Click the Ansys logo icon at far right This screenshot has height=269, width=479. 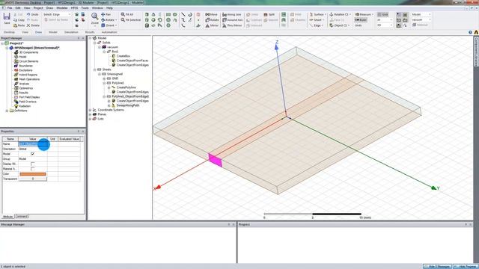[476, 32]
